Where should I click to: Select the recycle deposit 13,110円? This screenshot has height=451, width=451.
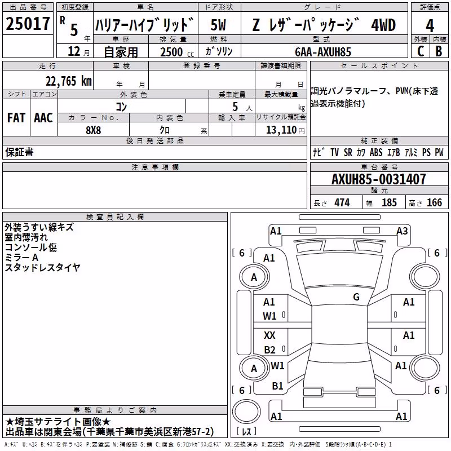click(x=285, y=130)
